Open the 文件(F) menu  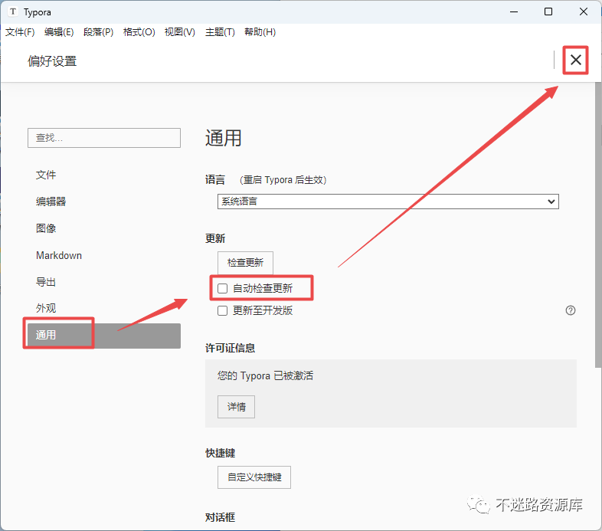20,32
